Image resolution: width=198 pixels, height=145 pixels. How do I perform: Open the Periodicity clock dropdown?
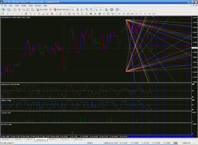[x=112, y=10]
